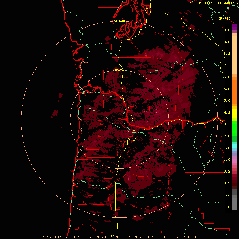Click the 5.8 value on the color scale

coord(227,89)
